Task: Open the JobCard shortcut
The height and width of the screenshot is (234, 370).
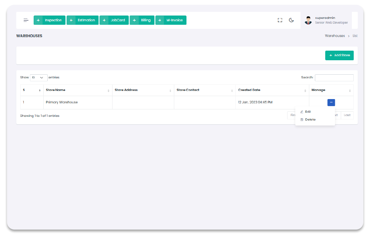Action: tap(118, 20)
